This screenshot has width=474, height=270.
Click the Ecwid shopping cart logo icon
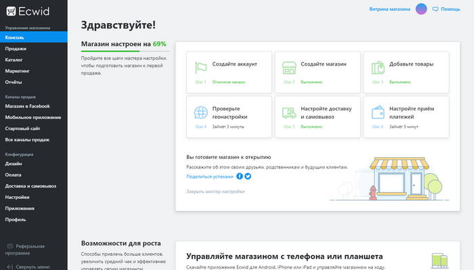tap(12, 12)
